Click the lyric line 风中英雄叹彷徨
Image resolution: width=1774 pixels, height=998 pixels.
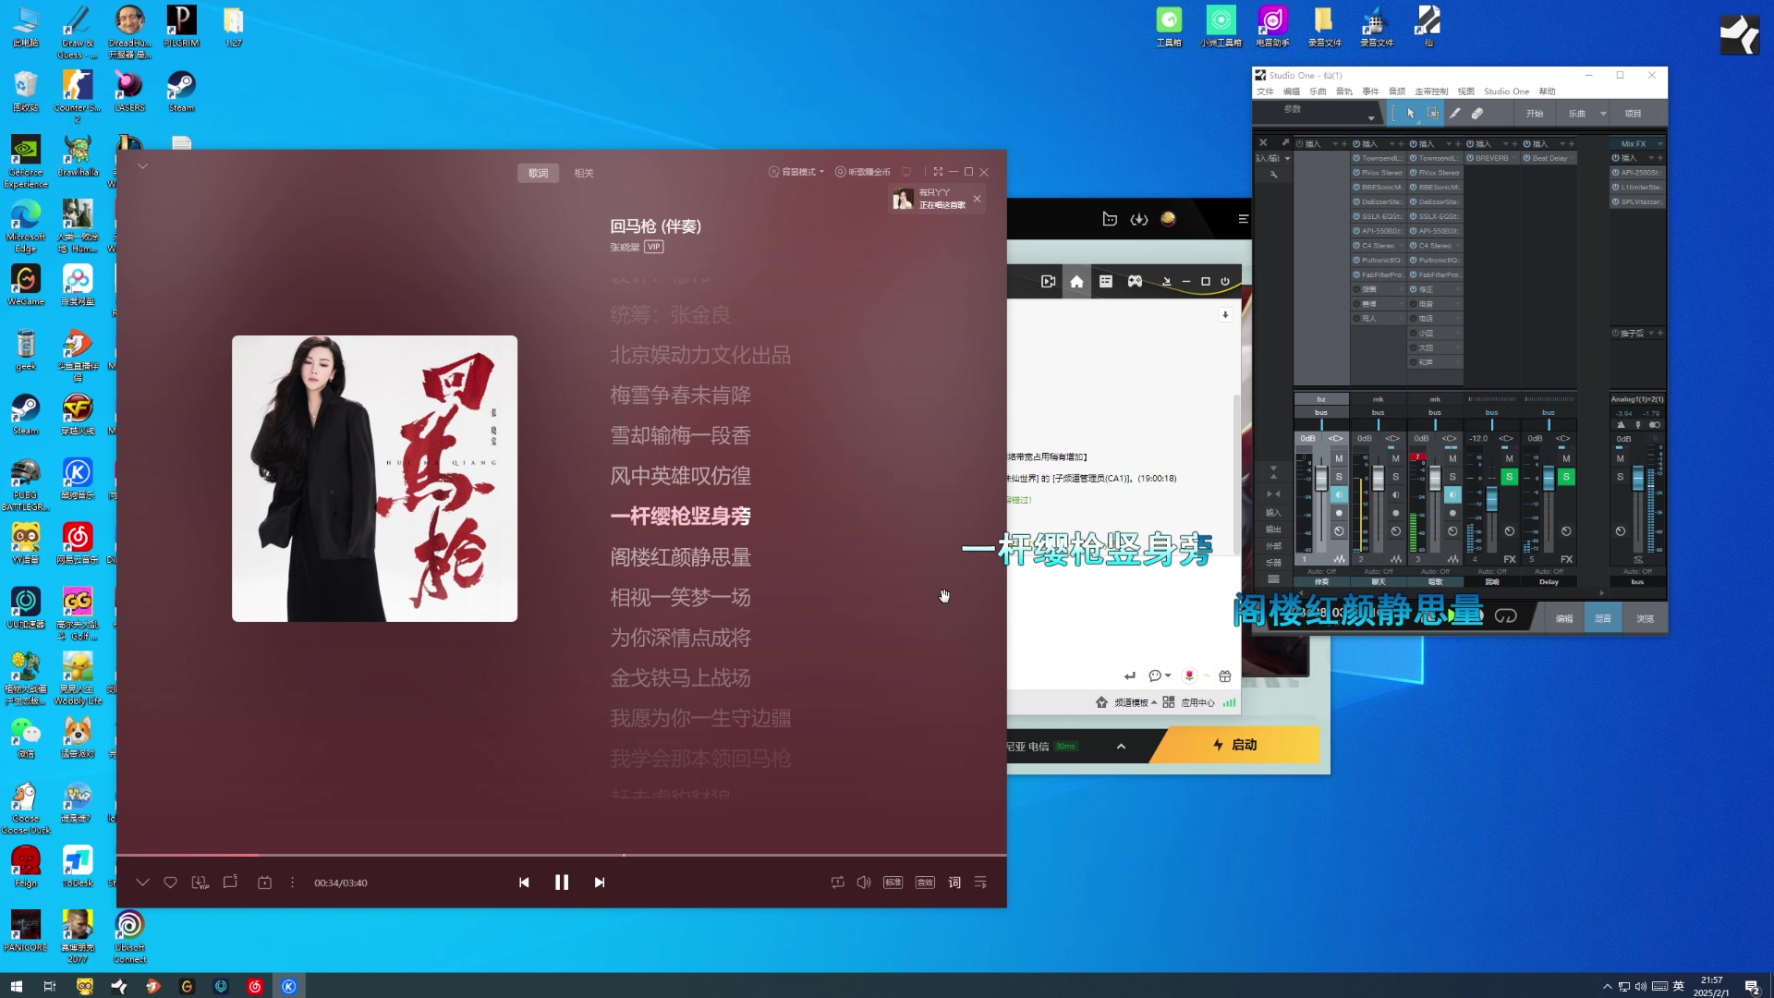point(680,476)
